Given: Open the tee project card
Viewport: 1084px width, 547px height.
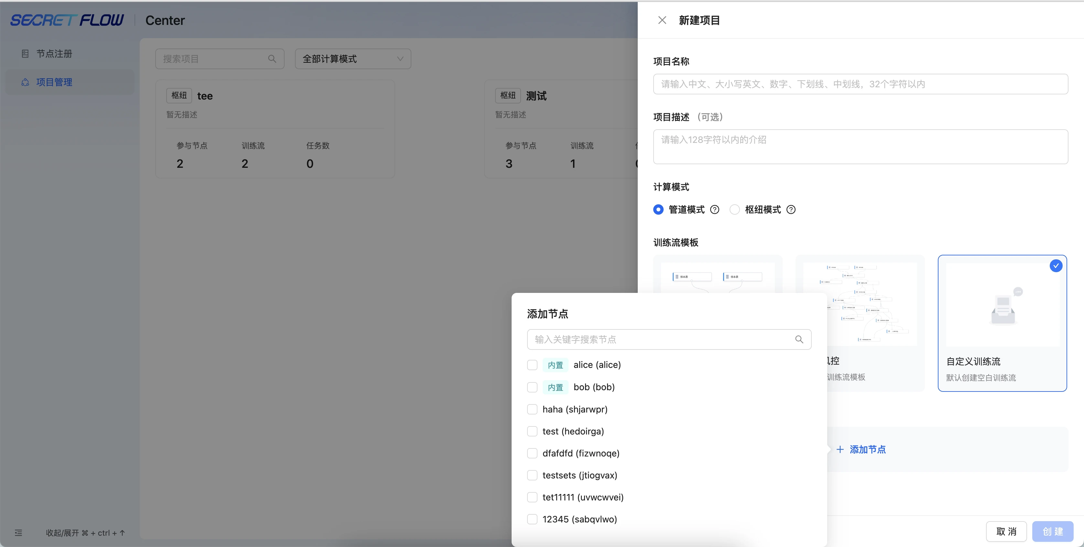Looking at the screenshot, I should pyautogui.click(x=275, y=129).
